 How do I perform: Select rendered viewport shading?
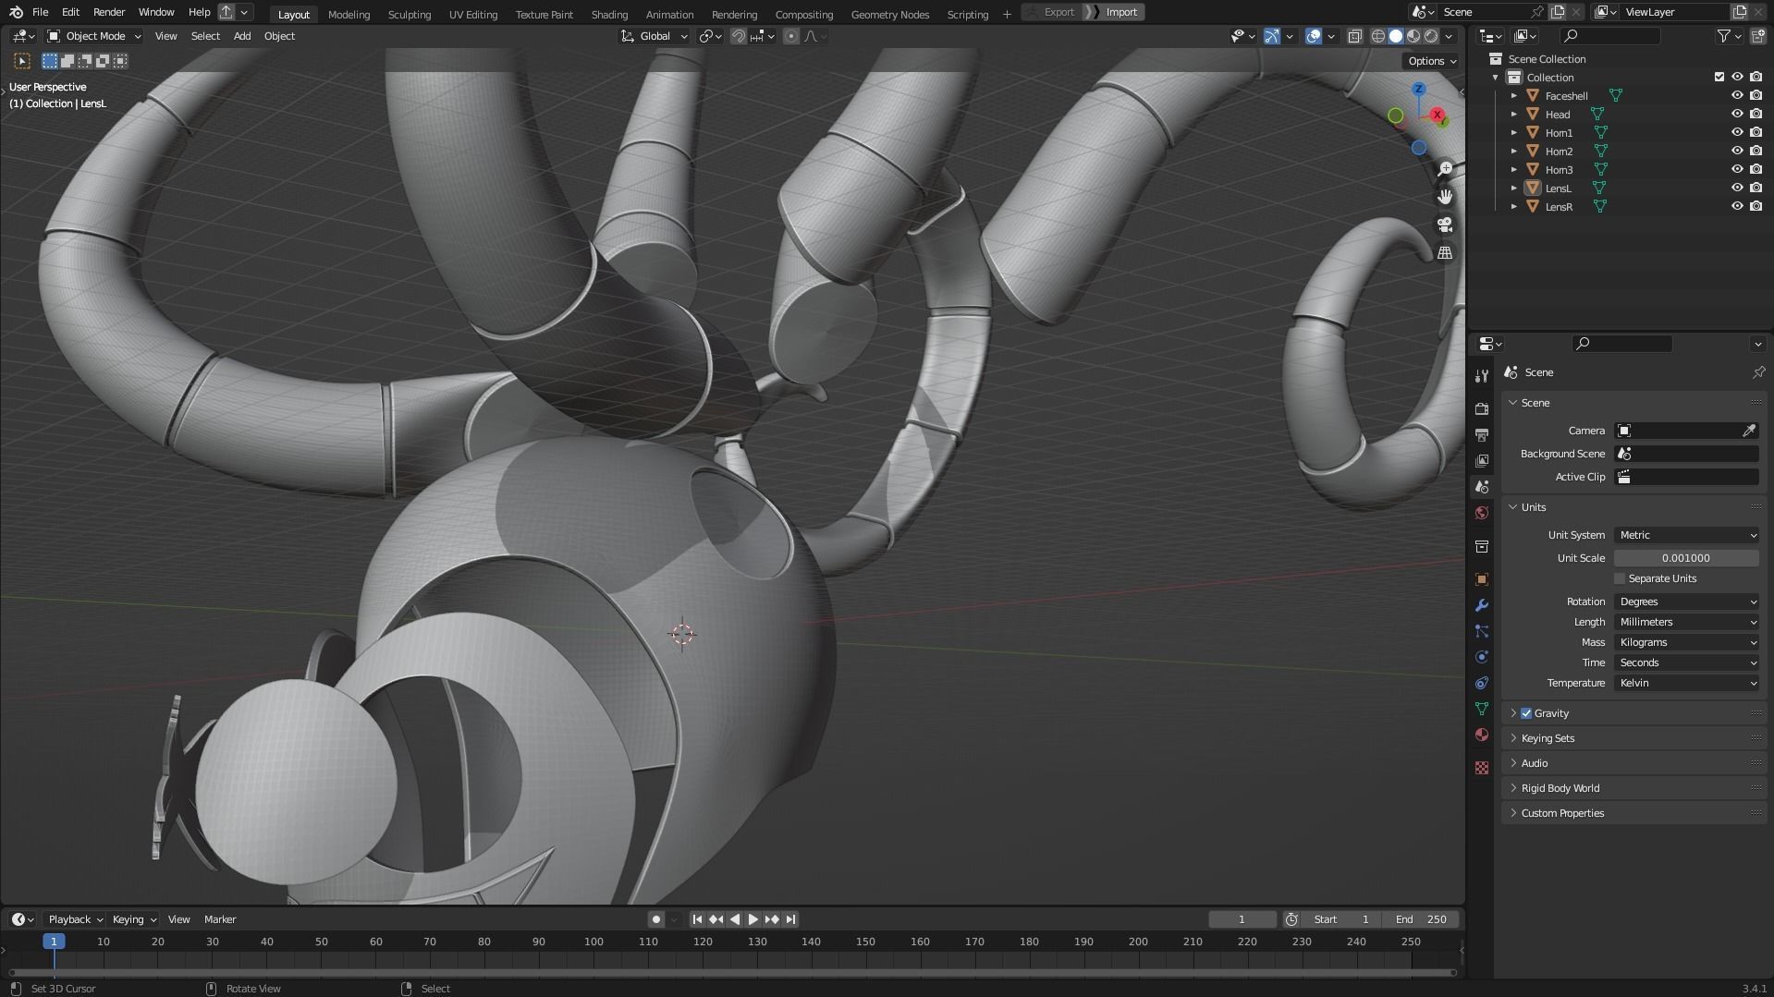click(1431, 36)
